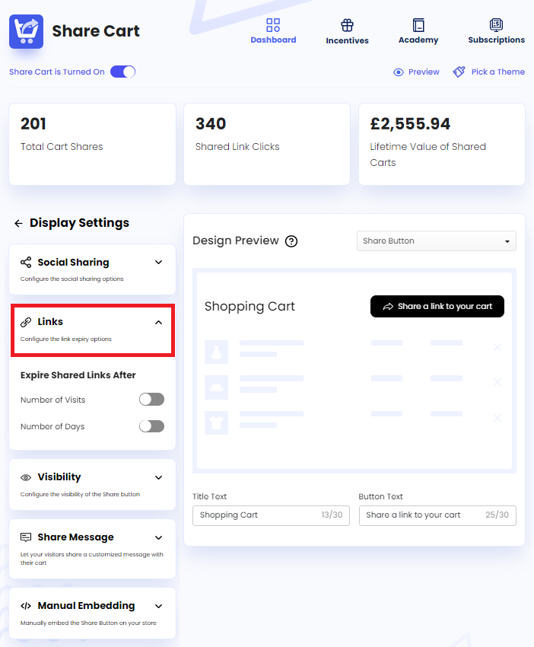Go back from Display Settings
534x647 pixels.
17,223
